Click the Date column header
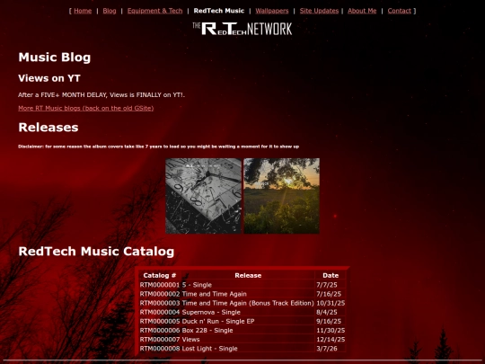Image resolution: width=485 pixels, height=364 pixels. pos(331,275)
